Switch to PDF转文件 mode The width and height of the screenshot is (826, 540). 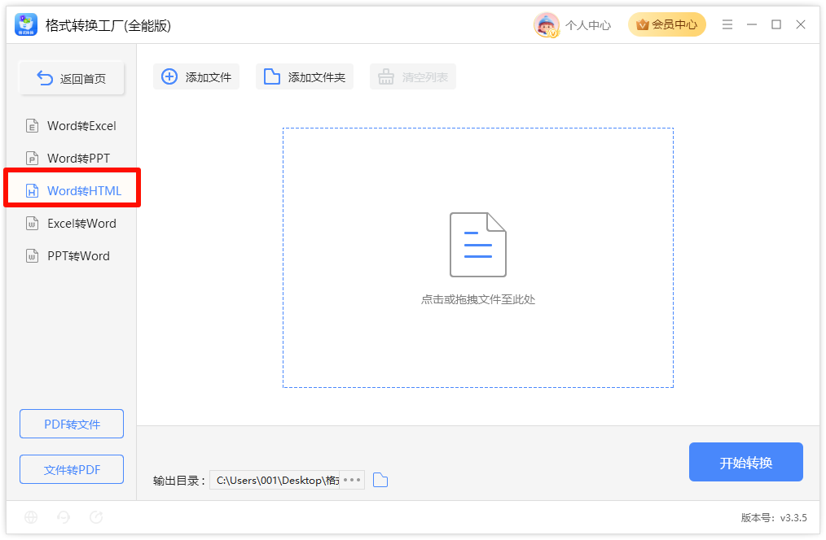coord(72,424)
